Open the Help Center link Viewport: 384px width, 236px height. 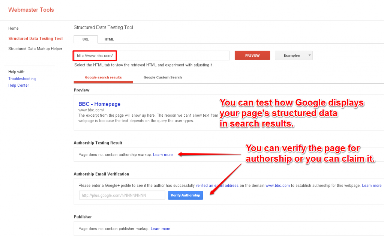tap(19, 85)
